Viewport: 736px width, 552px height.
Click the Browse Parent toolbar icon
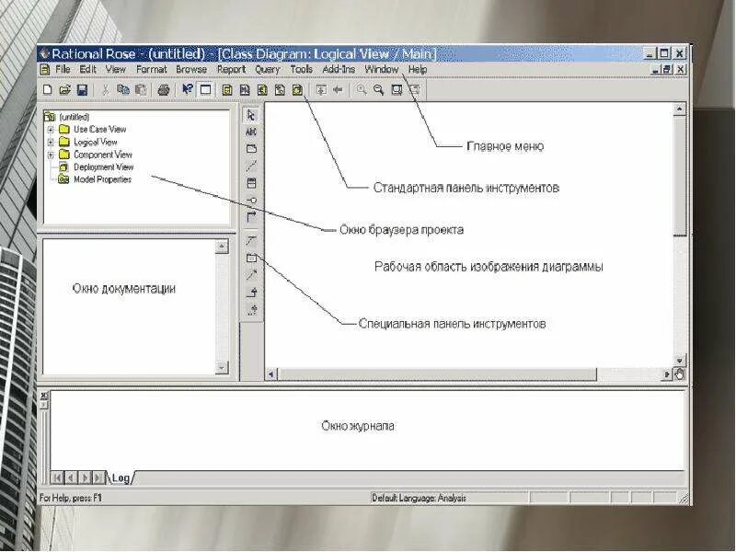(321, 89)
